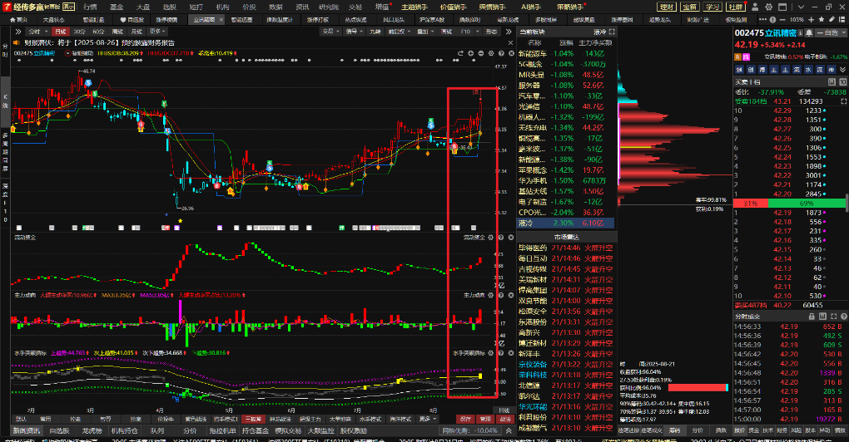Viewport: 849px width, 442px height.
Task: Open the user account icon in title bar
Action: [755, 7]
